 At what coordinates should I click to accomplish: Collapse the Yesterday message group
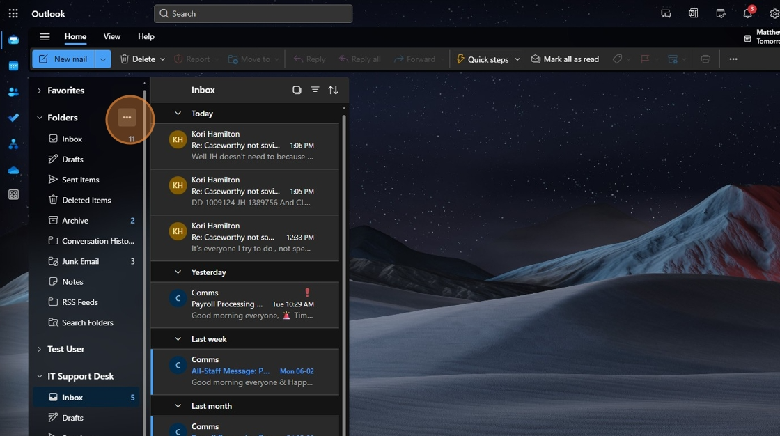click(178, 272)
